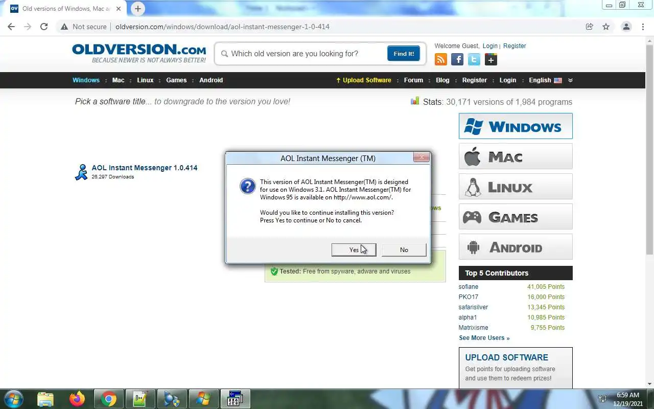The image size is (654, 409).
Task: Open the Linux nav menu item
Action: (x=145, y=80)
